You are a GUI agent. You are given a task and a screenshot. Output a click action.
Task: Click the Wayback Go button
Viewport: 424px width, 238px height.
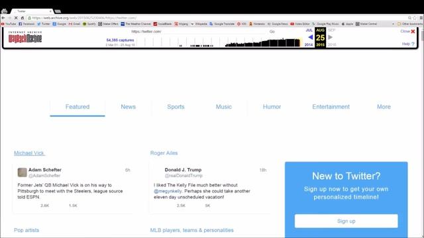click(272, 32)
